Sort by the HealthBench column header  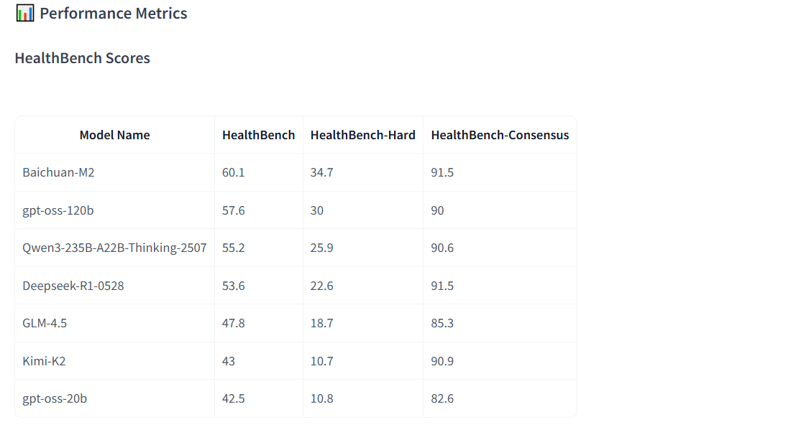click(x=258, y=135)
